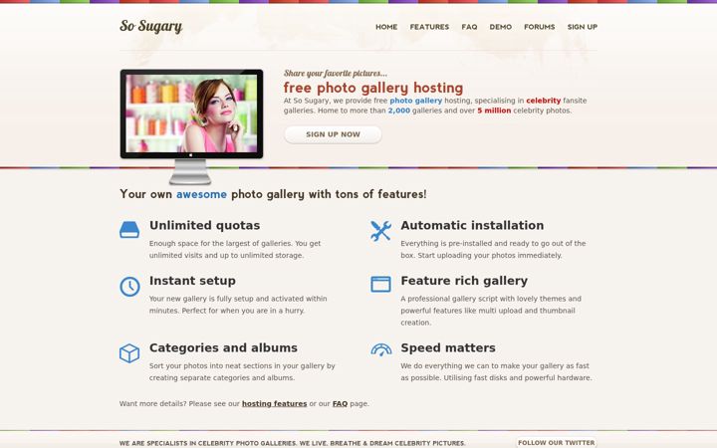Click the 'Automatic installation' heading

pyautogui.click(x=472, y=225)
